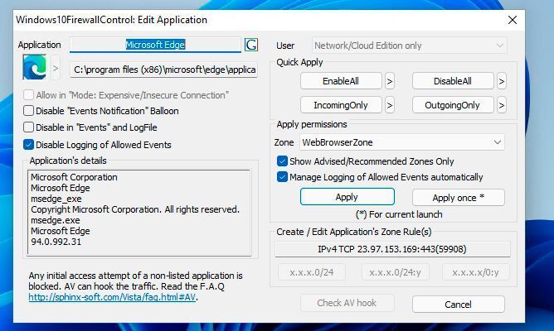Click the application path field
Viewport: 554px width, 331px height.
pyautogui.click(x=164, y=70)
